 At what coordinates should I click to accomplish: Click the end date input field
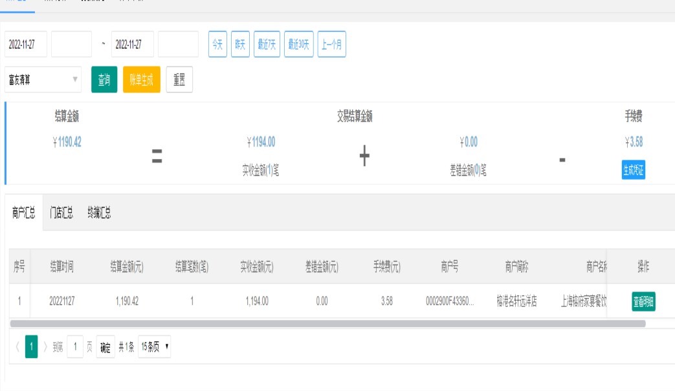pyautogui.click(x=132, y=45)
